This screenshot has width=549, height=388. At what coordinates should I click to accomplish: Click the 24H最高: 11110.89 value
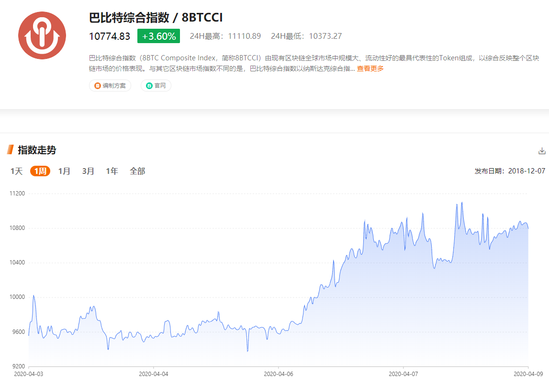[225, 36]
